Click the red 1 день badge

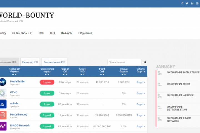click(x=47, y=82)
